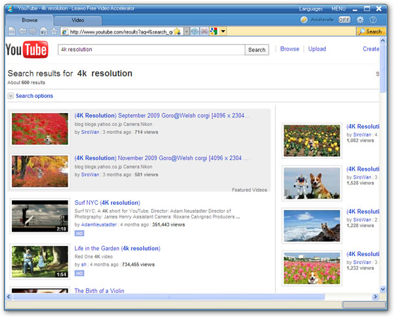The height and width of the screenshot is (317, 394).
Task: Go back with the back arrow
Action: coord(22,32)
